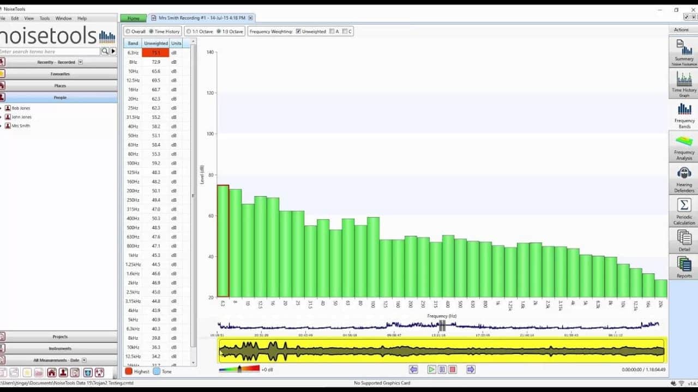The width and height of the screenshot is (698, 392).
Task: Play the audio recording
Action: (431, 370)
